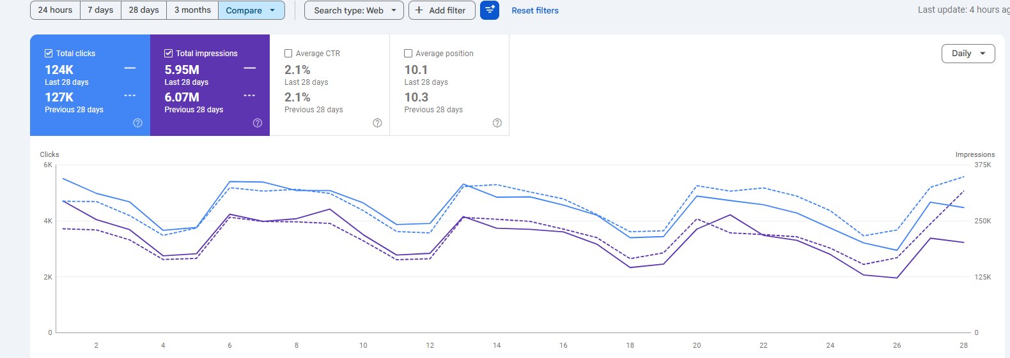This screenshot has width=1010, height=358.
Task: Select the 28 days range tab
Action: (144, 10)
